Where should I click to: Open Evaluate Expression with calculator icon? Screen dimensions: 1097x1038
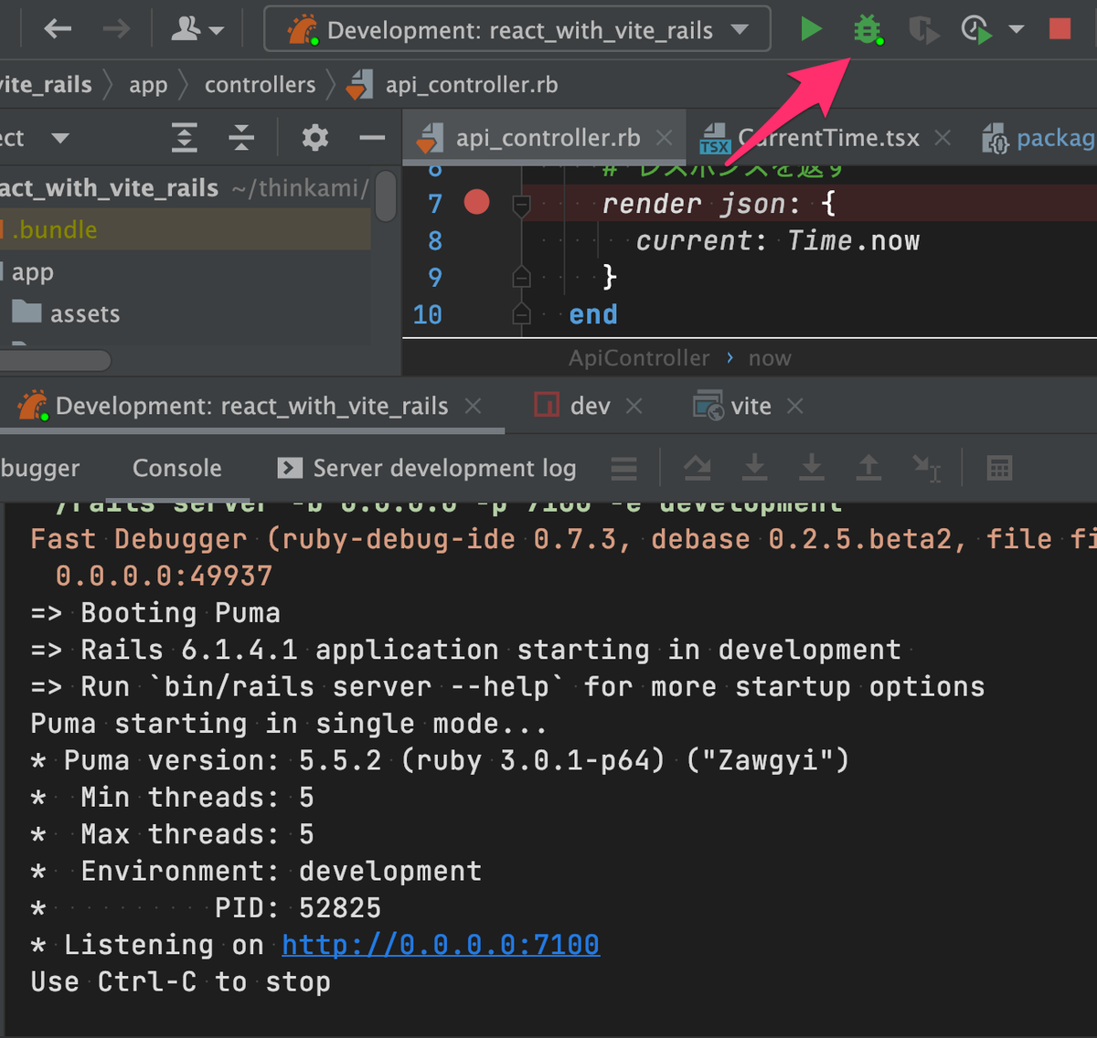pyautogui.click(x=999, y=468)
